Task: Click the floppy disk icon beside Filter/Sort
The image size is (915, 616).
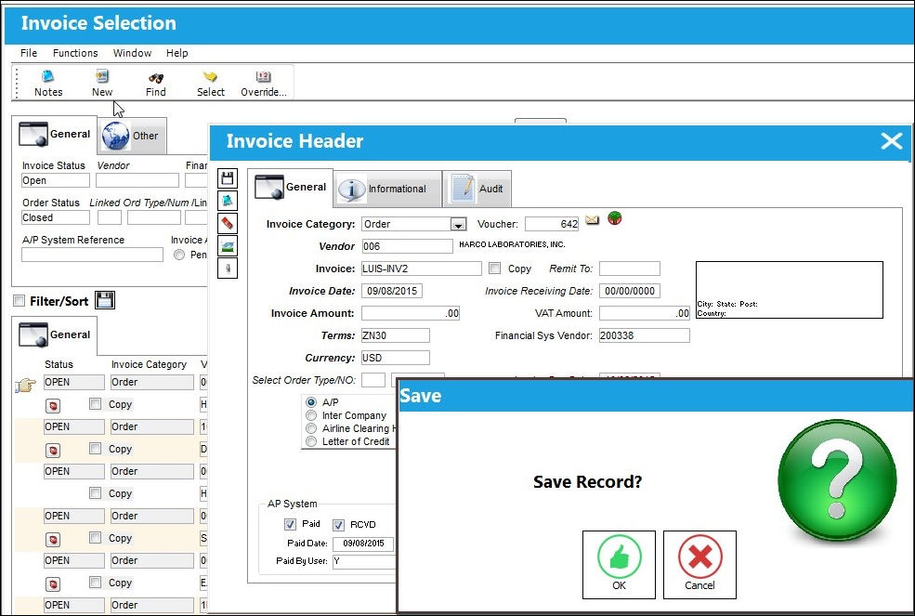Action: (x=104, y=300)
